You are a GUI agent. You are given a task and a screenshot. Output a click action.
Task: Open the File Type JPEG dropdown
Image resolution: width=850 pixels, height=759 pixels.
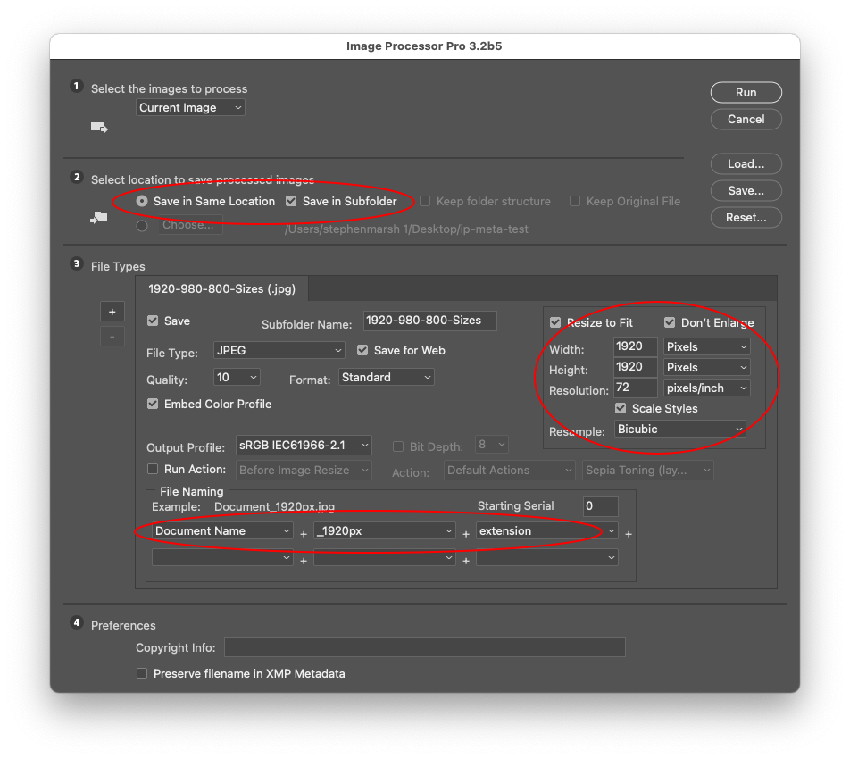point(279,350)
